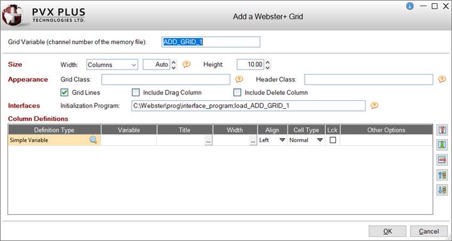Open help bubble next to Width Auto
452x241 pixels.
tap(187, 64)
